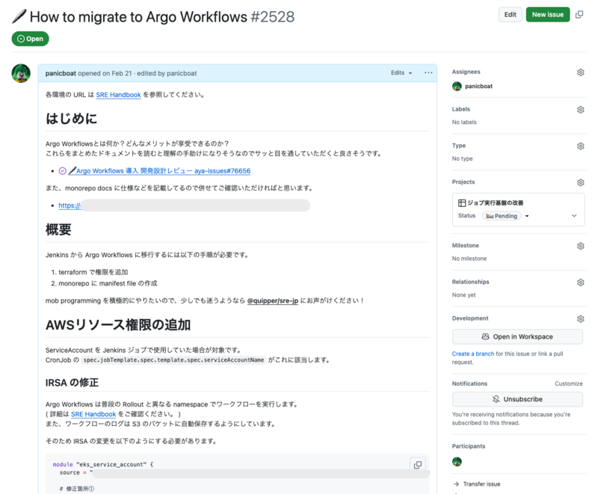Image resolution: width=598 pixels, height=494 pixels.
Task: Click the @quipper/sre-jp team mention
Action: (x=273, y=300)
